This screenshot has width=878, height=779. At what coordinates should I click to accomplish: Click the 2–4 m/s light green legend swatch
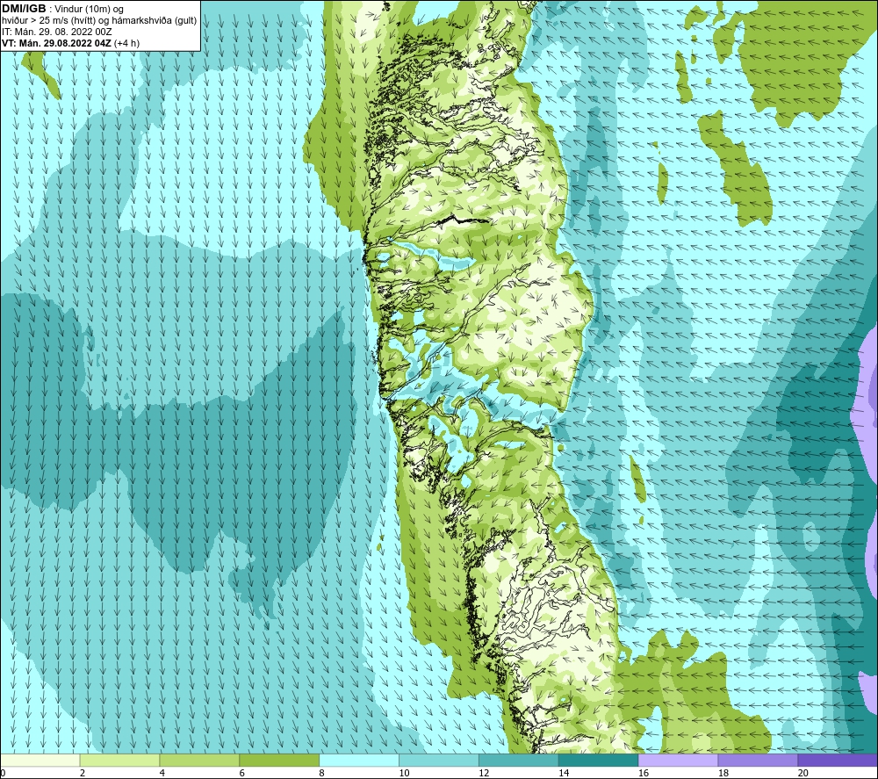pyautogui.click(x=119, y=761)
